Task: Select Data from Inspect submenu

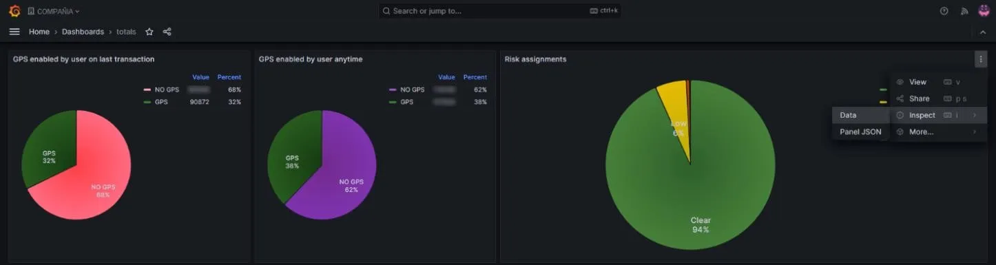Action: tap(860, 115)
